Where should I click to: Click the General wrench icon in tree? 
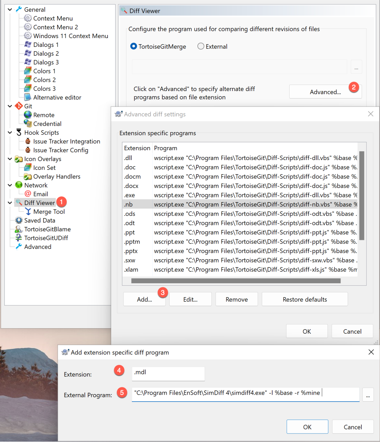click(x=19, y=9)
